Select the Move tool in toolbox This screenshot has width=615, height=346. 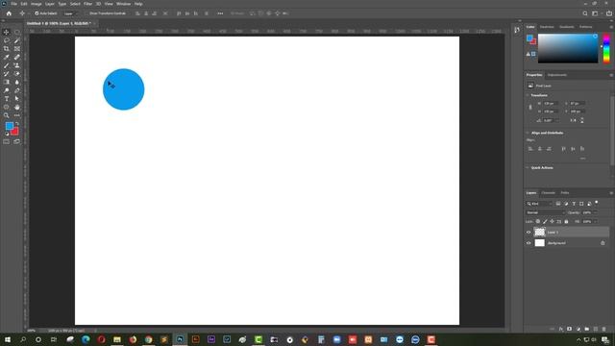[x=7, y=32]
